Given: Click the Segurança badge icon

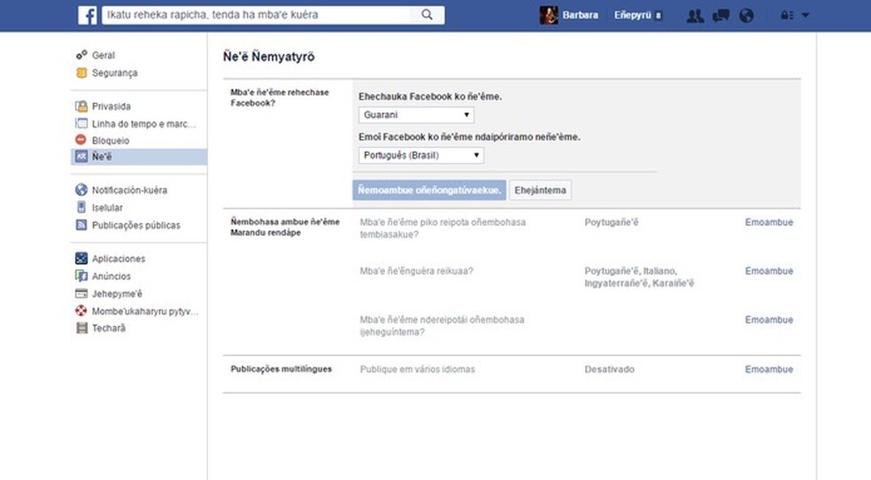Looking at the screenshot, I should click(81, 73).
